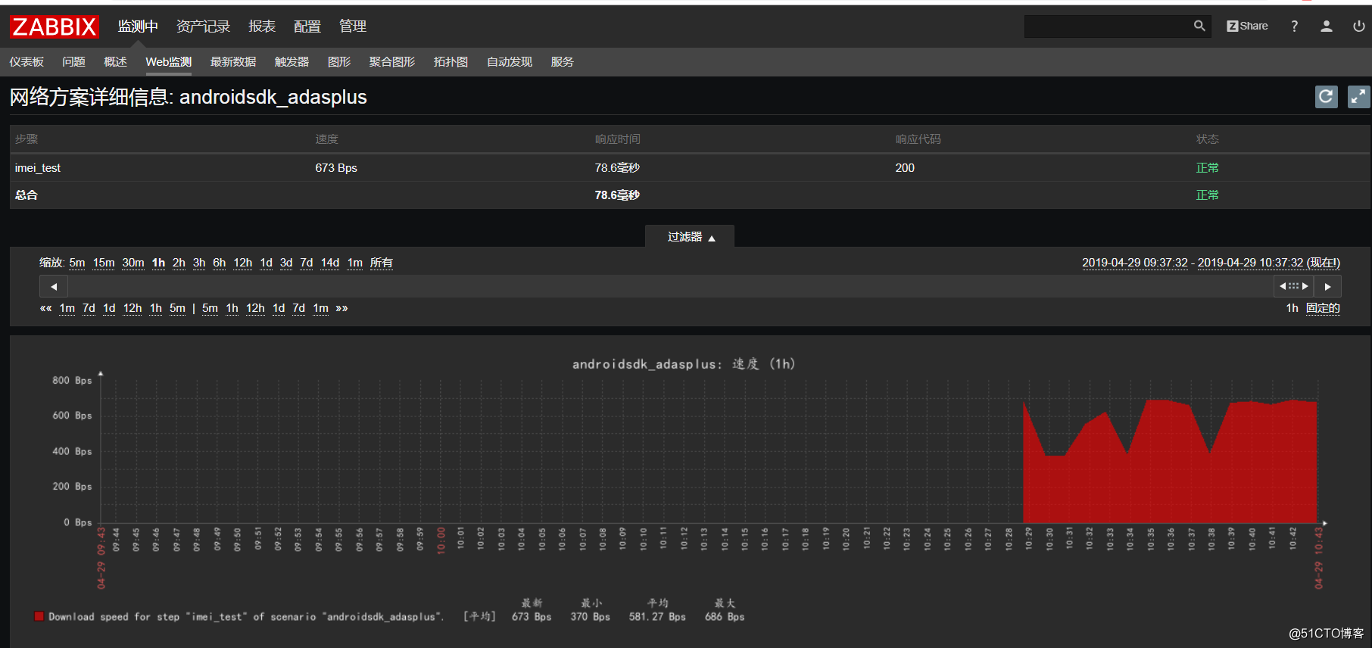Click the 673 Bps speed value
1372x648 pixels.
tap(336, 168)
